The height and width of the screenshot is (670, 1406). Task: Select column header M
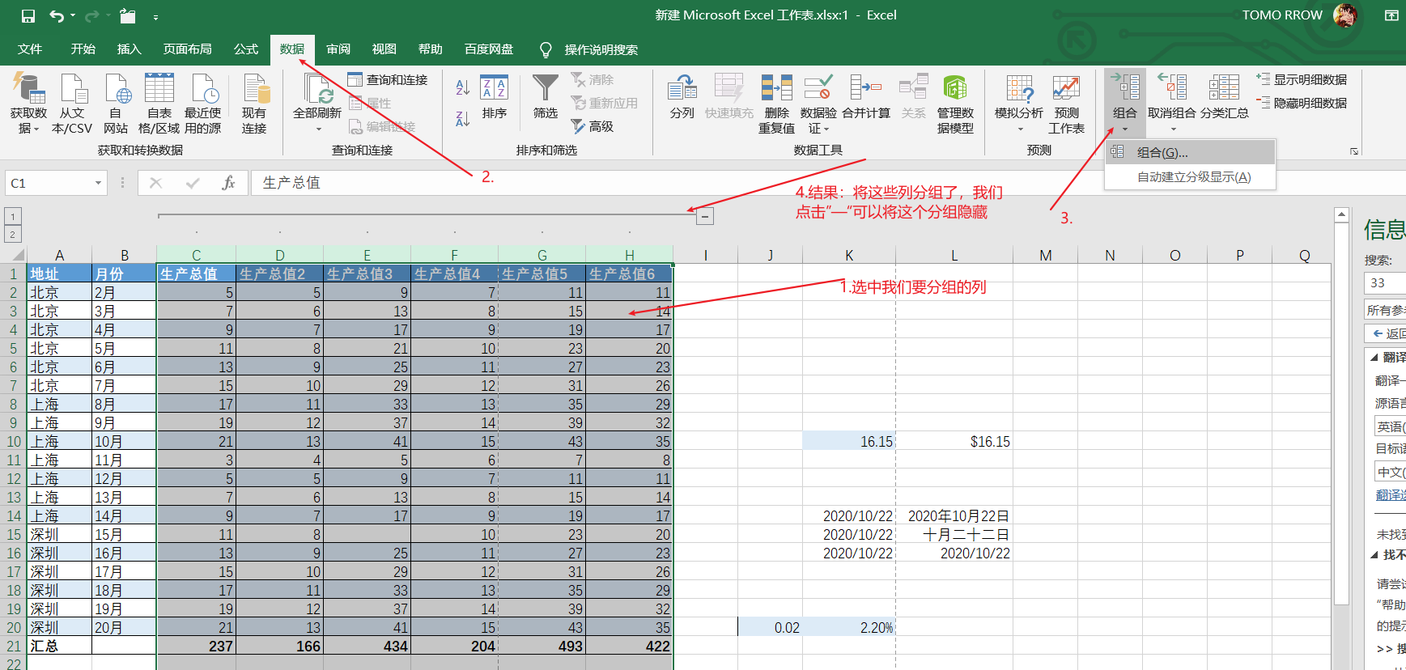click(1045, 255)
